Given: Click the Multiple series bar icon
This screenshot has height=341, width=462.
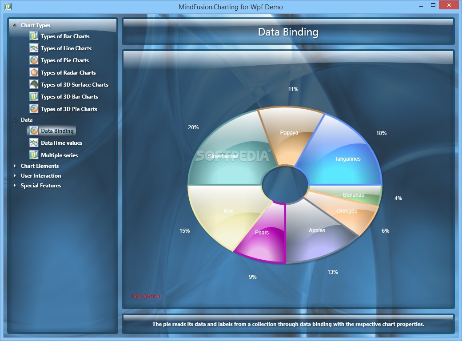Looking at the screenshot, I should [34, 155].
